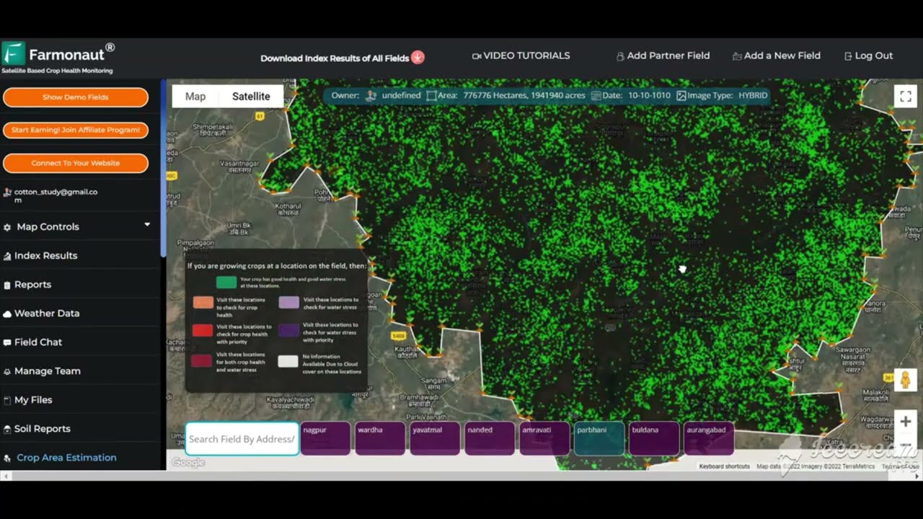The image size is (923, 519).
Task: Click the calendar date icon in info bar
Action: 596,95
